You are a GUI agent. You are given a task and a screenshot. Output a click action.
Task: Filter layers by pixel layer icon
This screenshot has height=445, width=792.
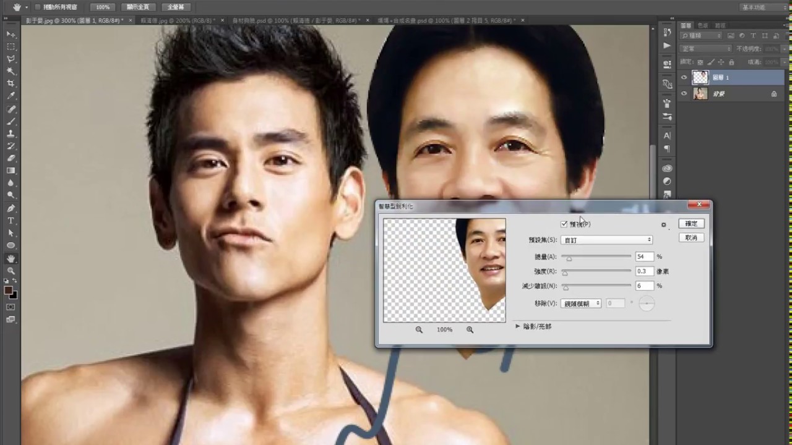(731, 36)
